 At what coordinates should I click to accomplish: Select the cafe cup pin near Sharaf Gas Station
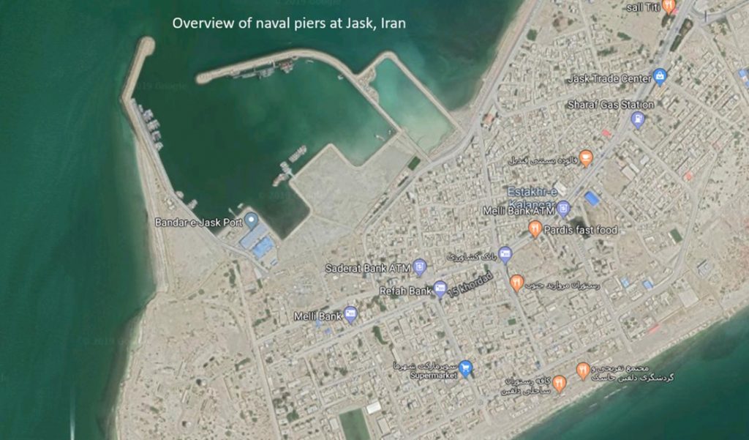point(586,158)
